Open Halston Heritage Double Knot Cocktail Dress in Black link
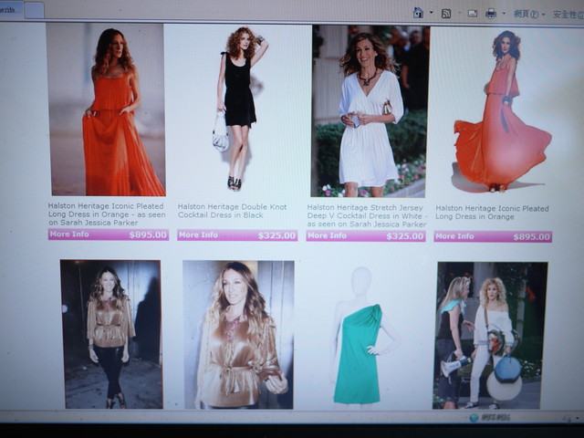 click(x=232, y=211)
